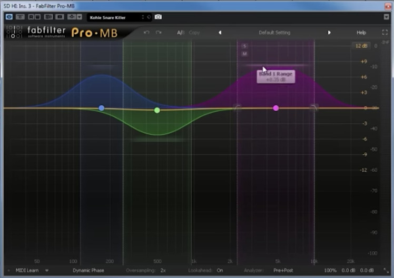Toggle Lookahead On setting
Image resolution: width=394 pixels, height=278 pixels.
pos(220,271)
